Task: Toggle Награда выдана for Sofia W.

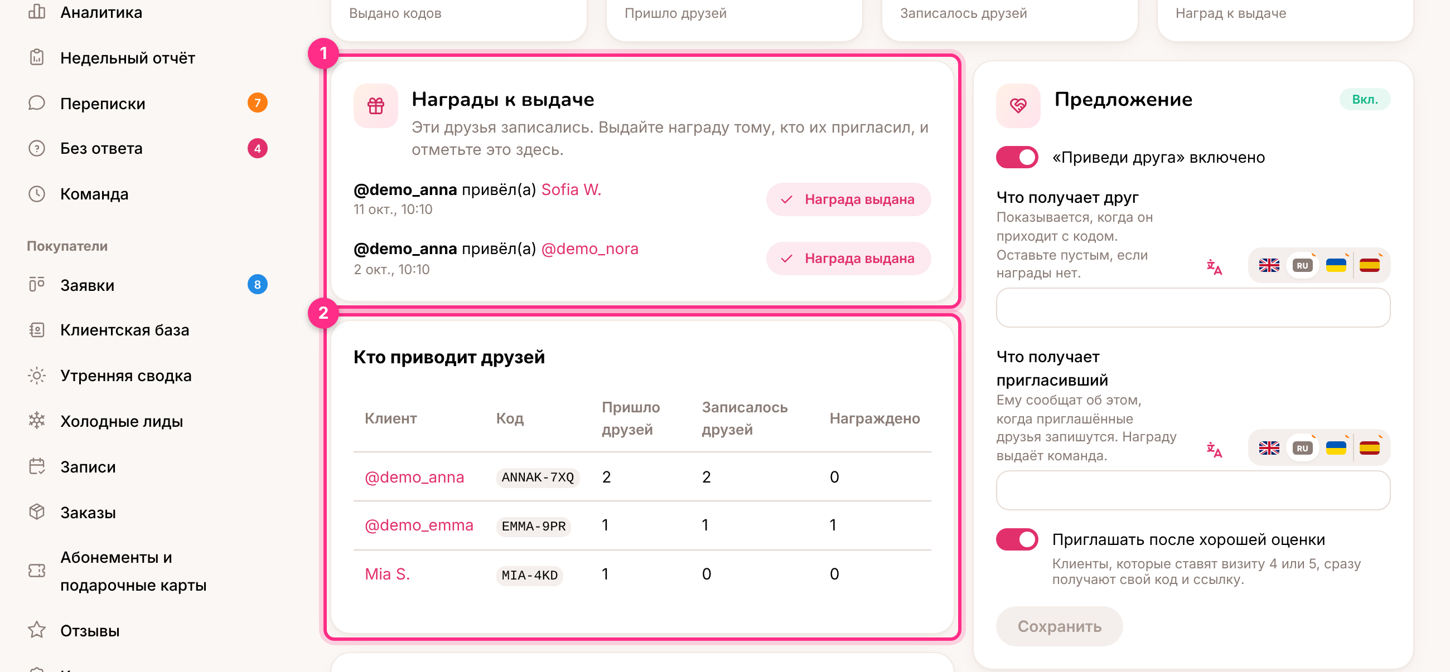Action: click(848, 199)
